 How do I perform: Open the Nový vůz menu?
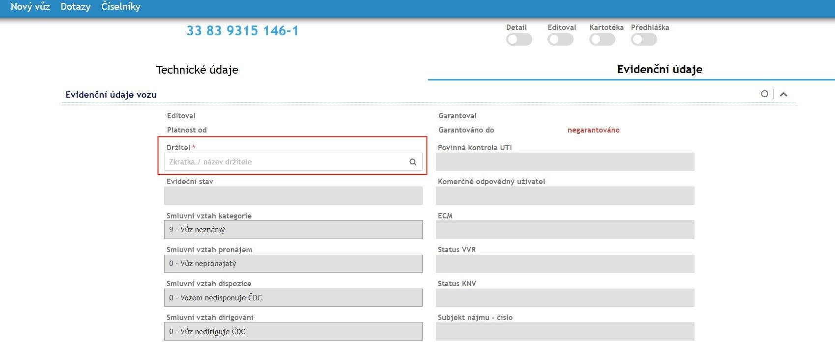click(30, 7)
